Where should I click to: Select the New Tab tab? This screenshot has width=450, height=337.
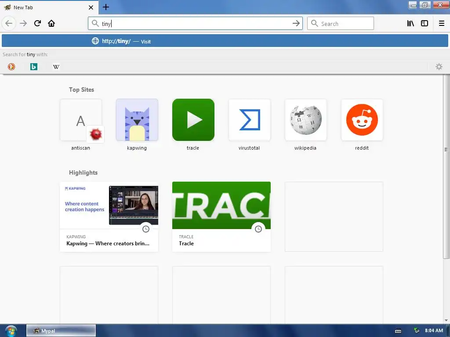(x=49, y=7)
